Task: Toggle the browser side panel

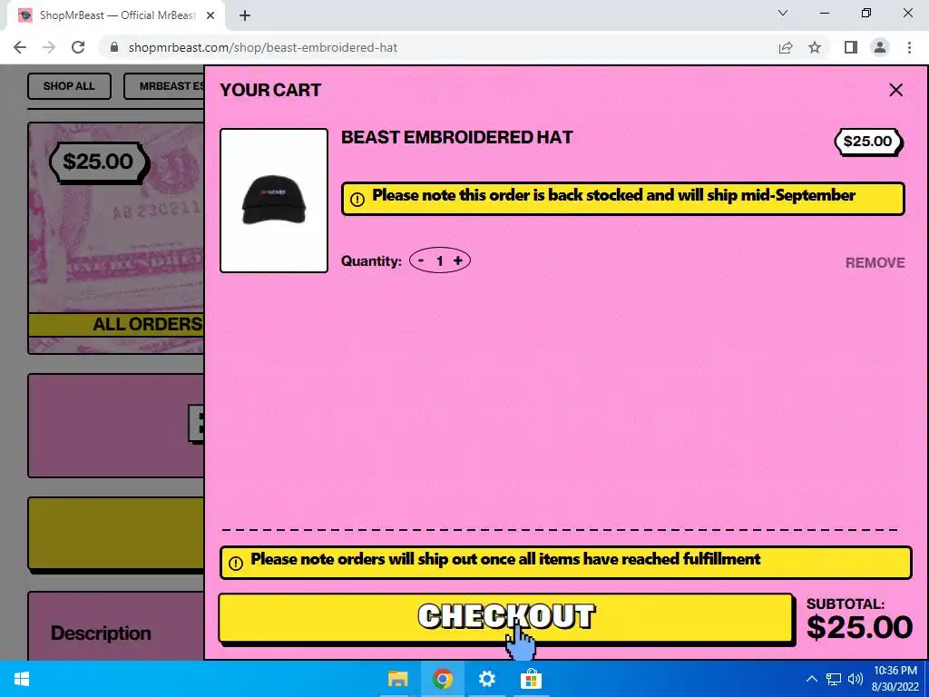Action: (851, 47)
